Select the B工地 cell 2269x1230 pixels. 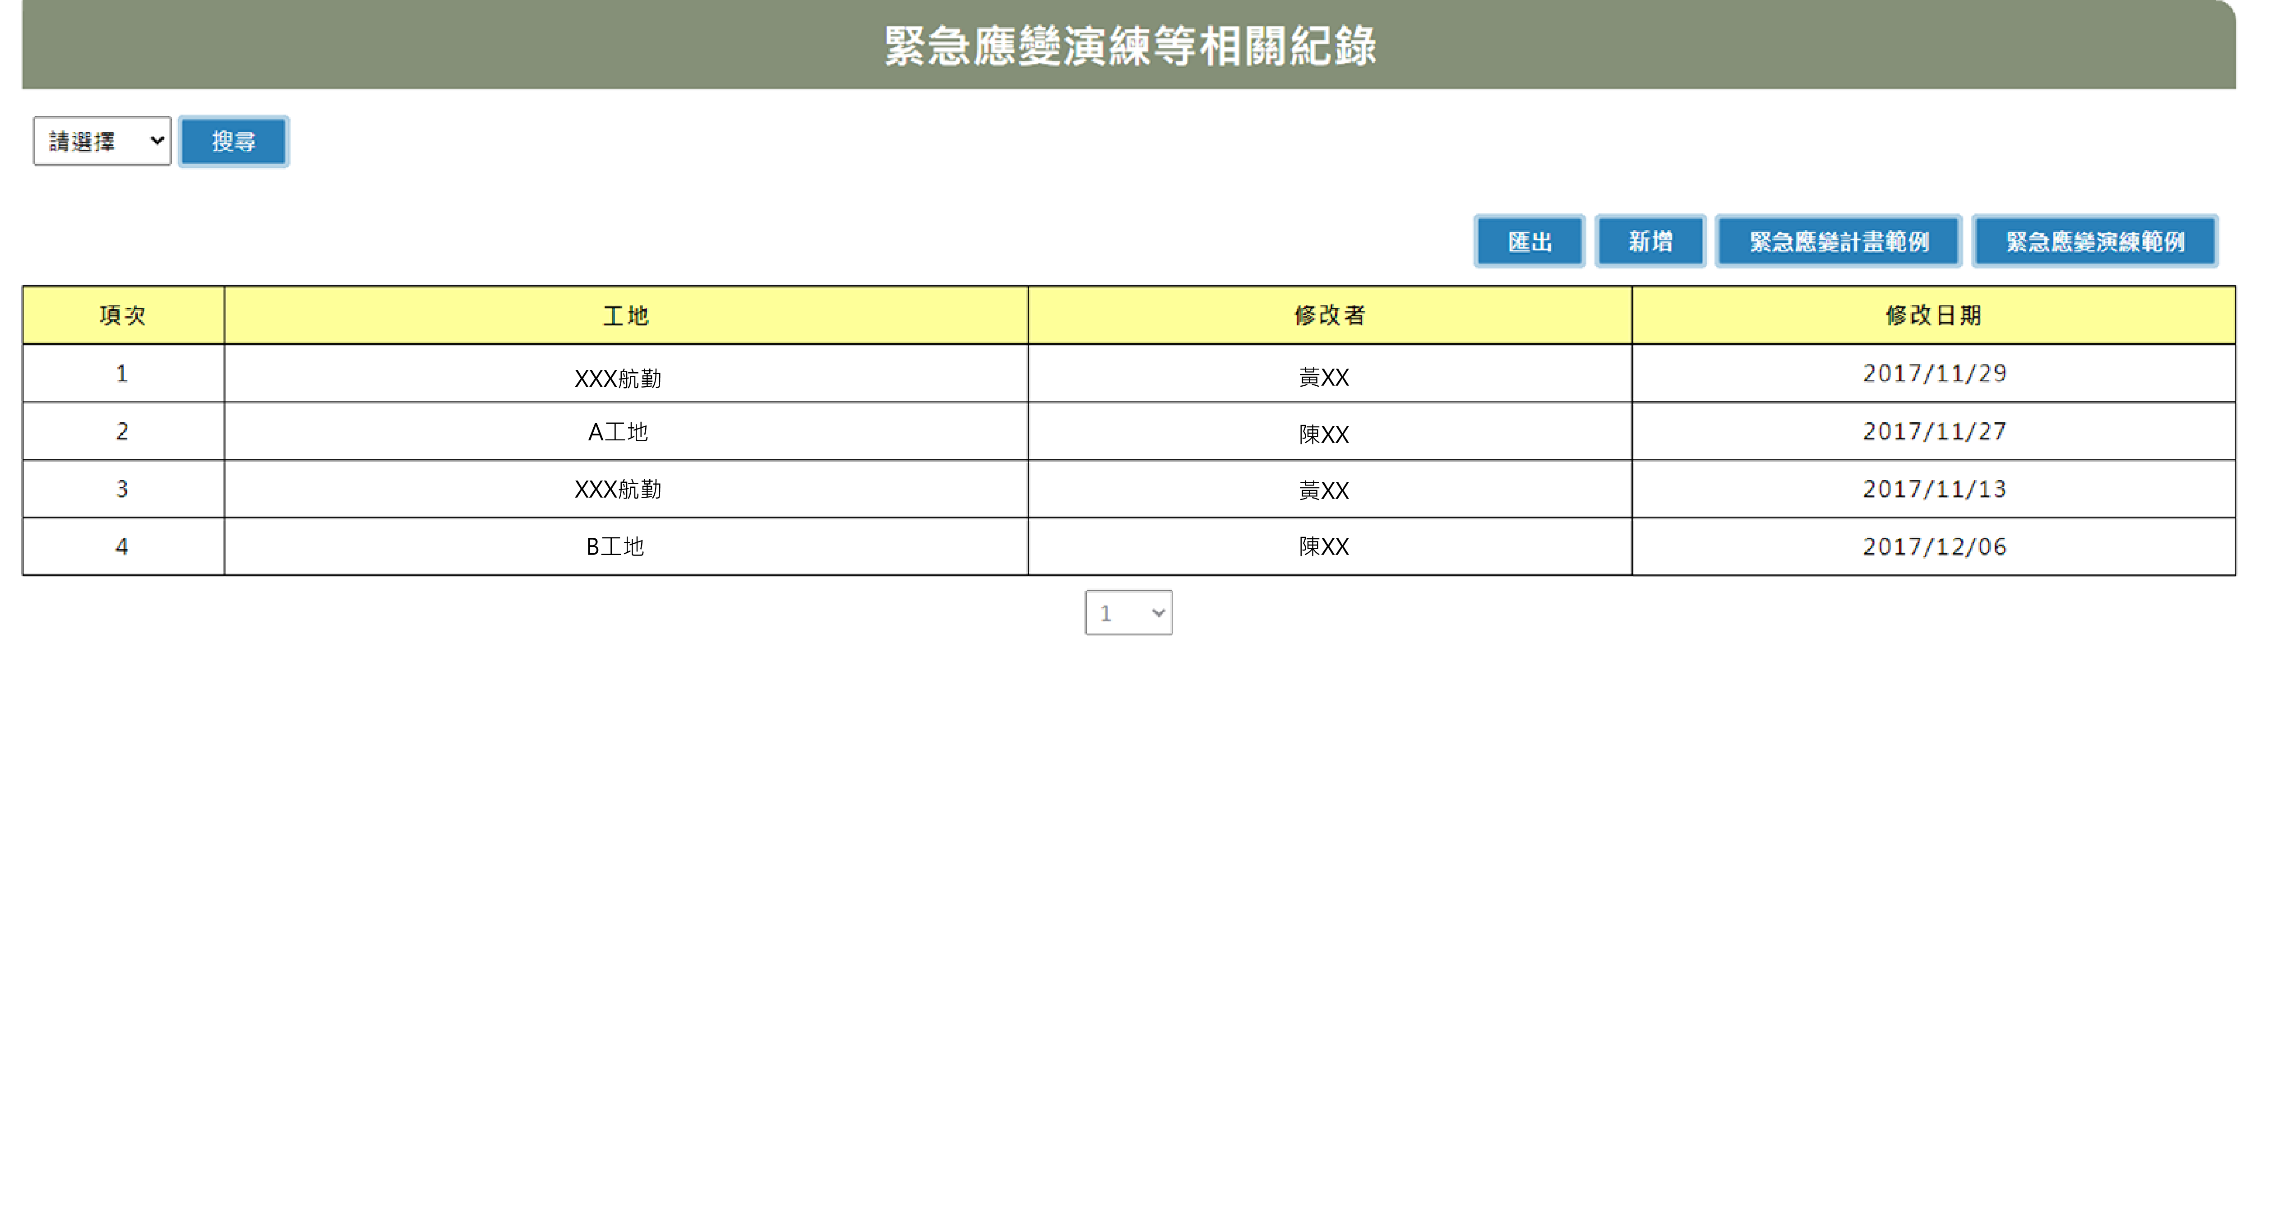pyautogui.click(x=625, y=546)
